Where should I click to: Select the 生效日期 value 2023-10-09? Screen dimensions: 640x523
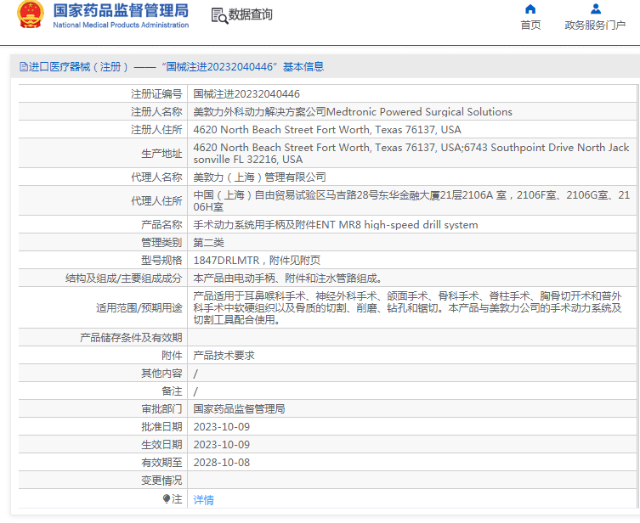(221, 445)
